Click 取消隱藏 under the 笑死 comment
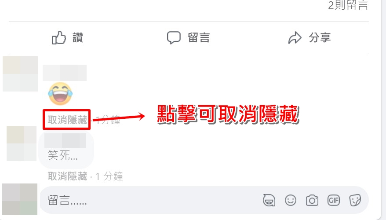 67,176
